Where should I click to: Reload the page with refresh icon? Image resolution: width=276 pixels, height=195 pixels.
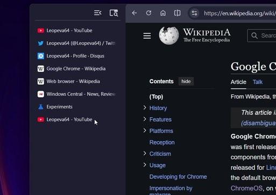coord(148,13)
